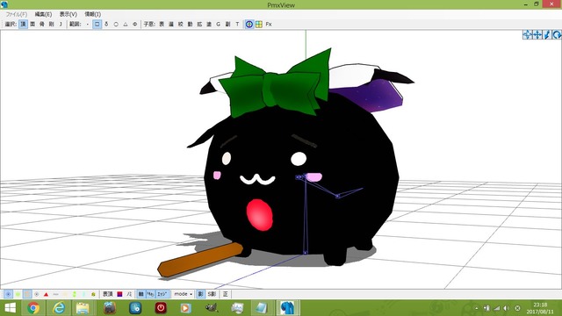Click the T toolbar button
Screen dimensions: 562x316
point(237,24)
